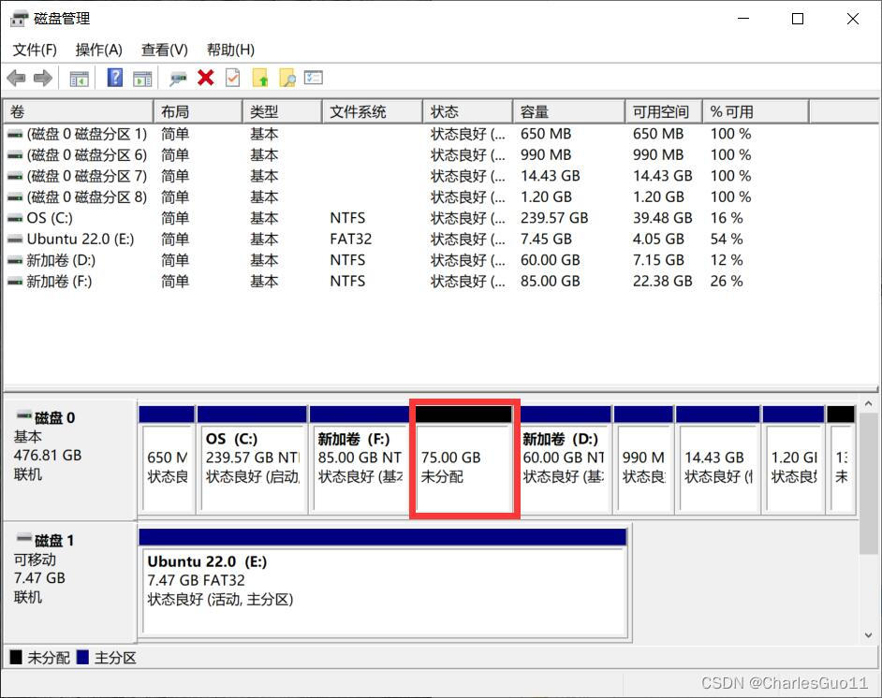Image resolution: width=882 pixels, height=698 pixels.
Task: Click the disk view scrollbar up arrow
Action: tap(869, 403)
